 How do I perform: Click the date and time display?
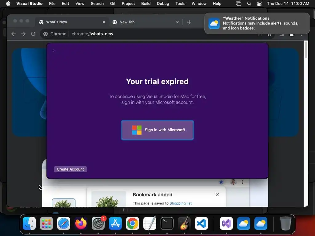(288, 3)
